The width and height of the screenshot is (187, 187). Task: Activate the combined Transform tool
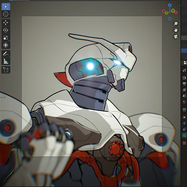6,45
